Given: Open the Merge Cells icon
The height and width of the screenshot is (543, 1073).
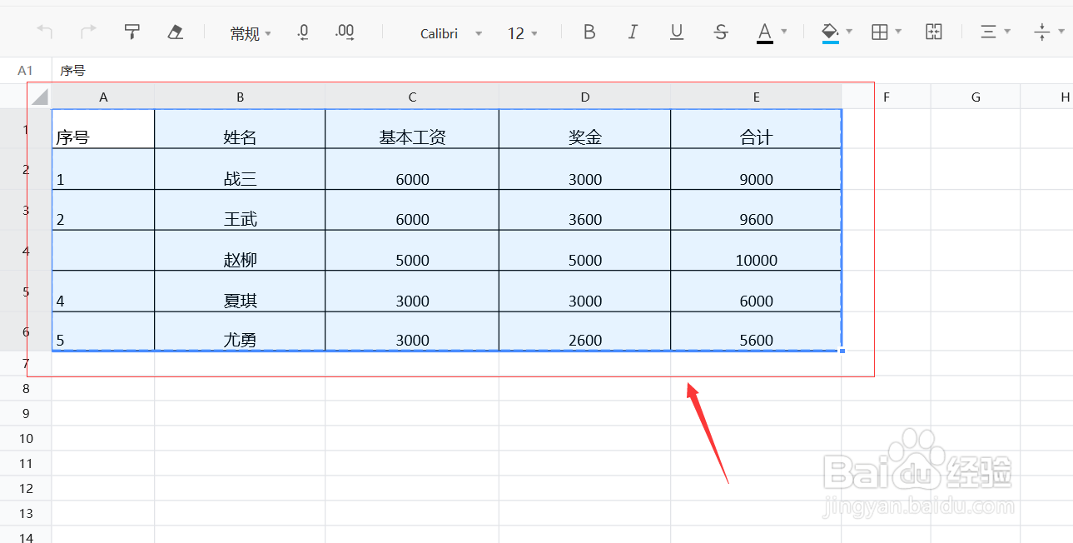Looking at the screenshot, I should click(933, 32).
